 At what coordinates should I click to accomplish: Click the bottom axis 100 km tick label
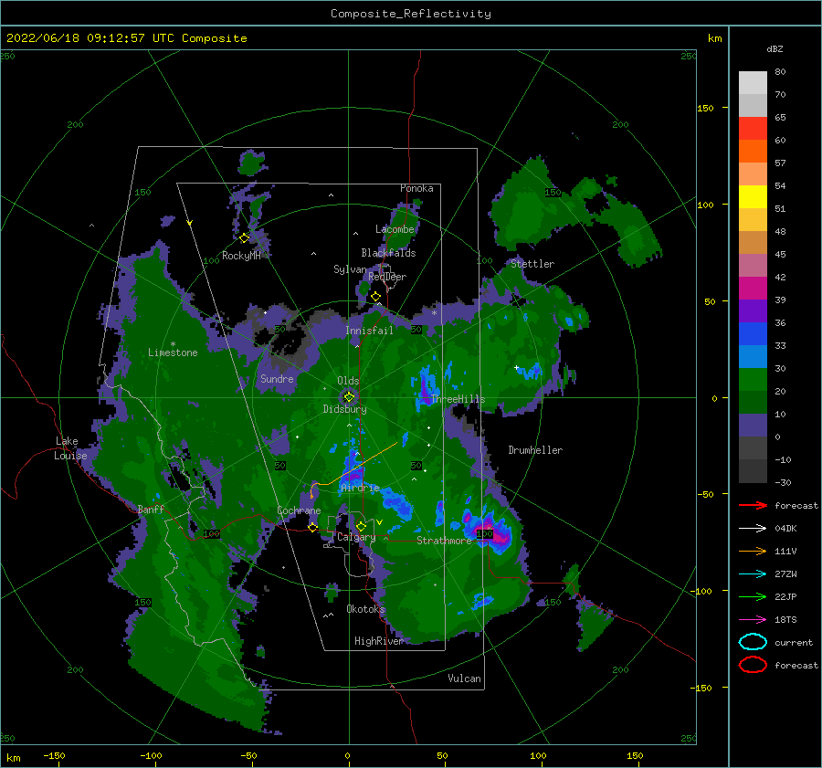pyautogui.click(x=538, y=755)
